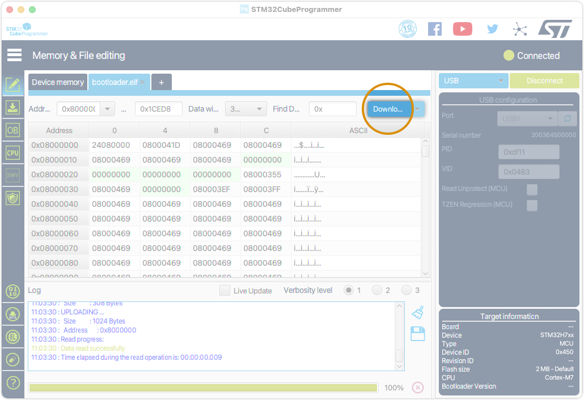Viewport: 584px width, 400px height.
Task: Open the ST YouTube channel icon
Action: (463, 29)
